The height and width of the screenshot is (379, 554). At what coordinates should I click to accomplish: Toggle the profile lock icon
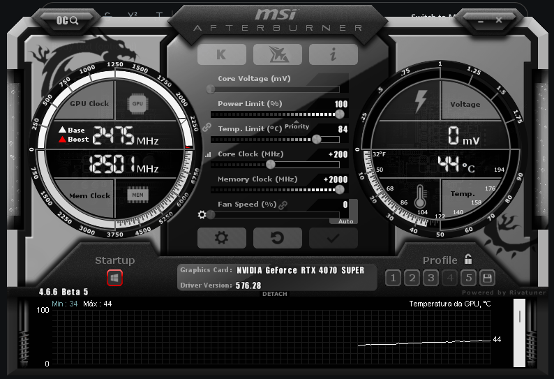(468, 259)
